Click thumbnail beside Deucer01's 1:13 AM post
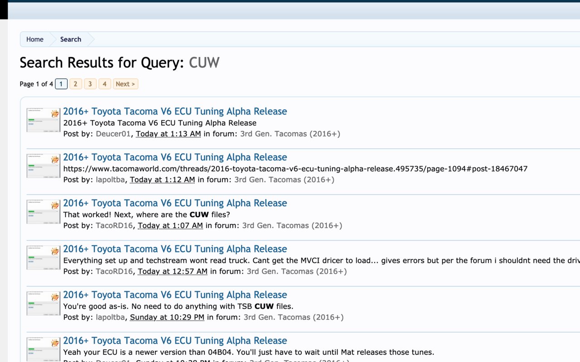580x362 pixels. [43, 120]
